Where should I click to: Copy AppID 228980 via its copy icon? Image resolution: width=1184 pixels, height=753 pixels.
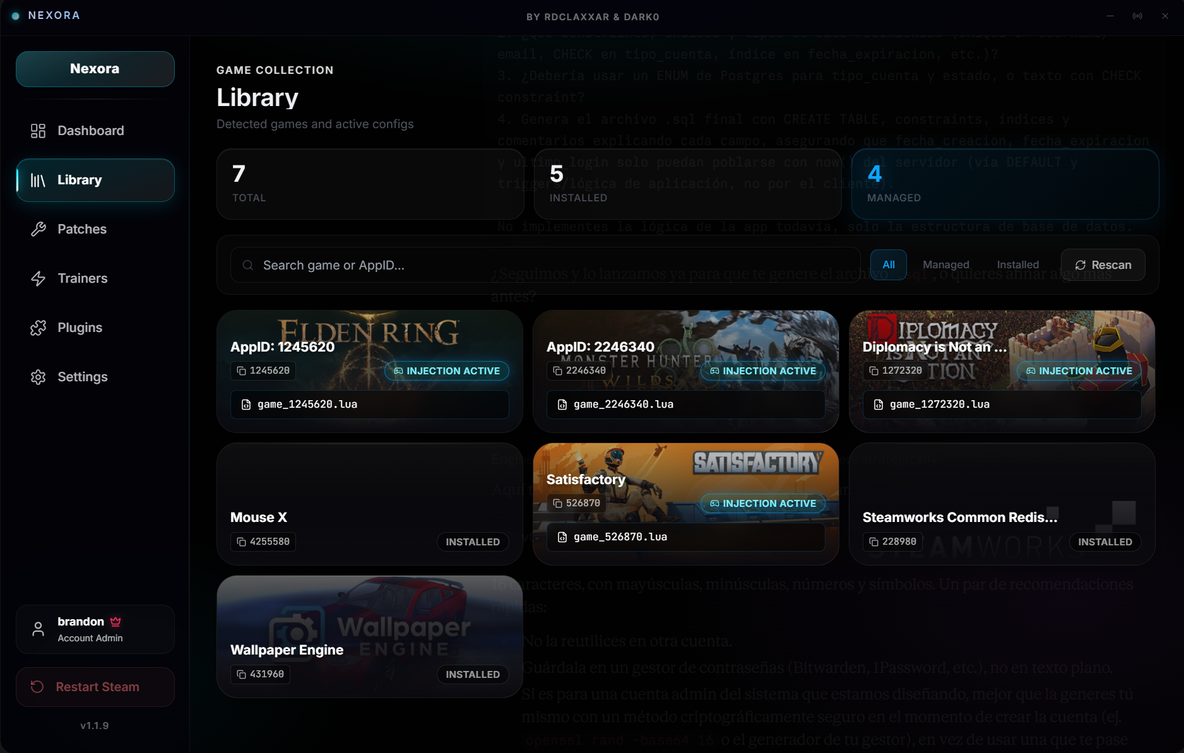[873, 542]
